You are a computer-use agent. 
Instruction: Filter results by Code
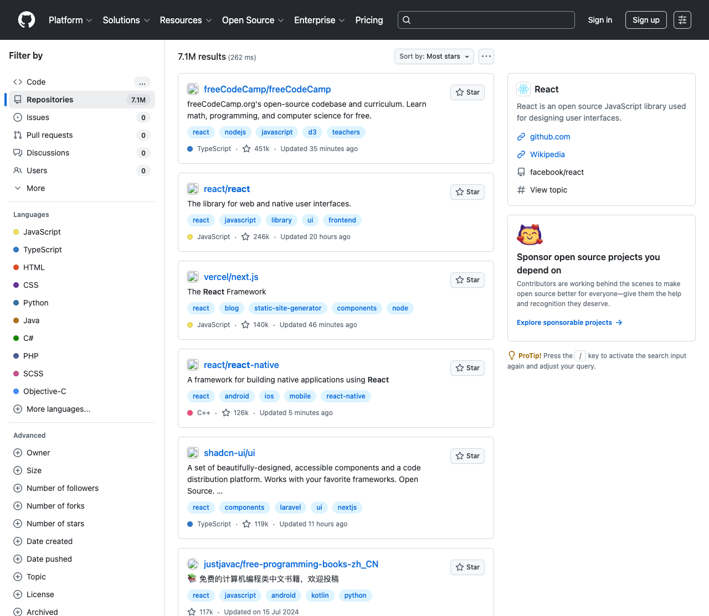82,82
